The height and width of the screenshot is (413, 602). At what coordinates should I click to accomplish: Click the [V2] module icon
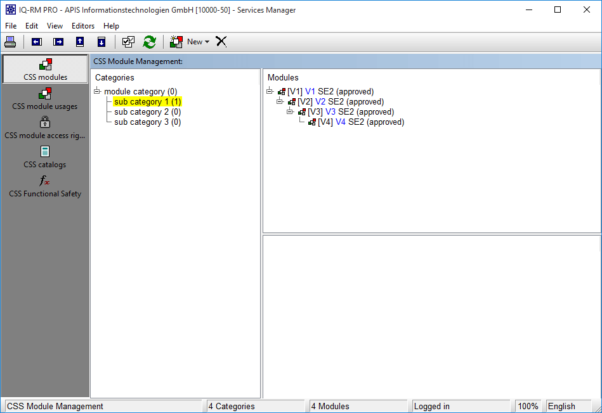(292, 102)
